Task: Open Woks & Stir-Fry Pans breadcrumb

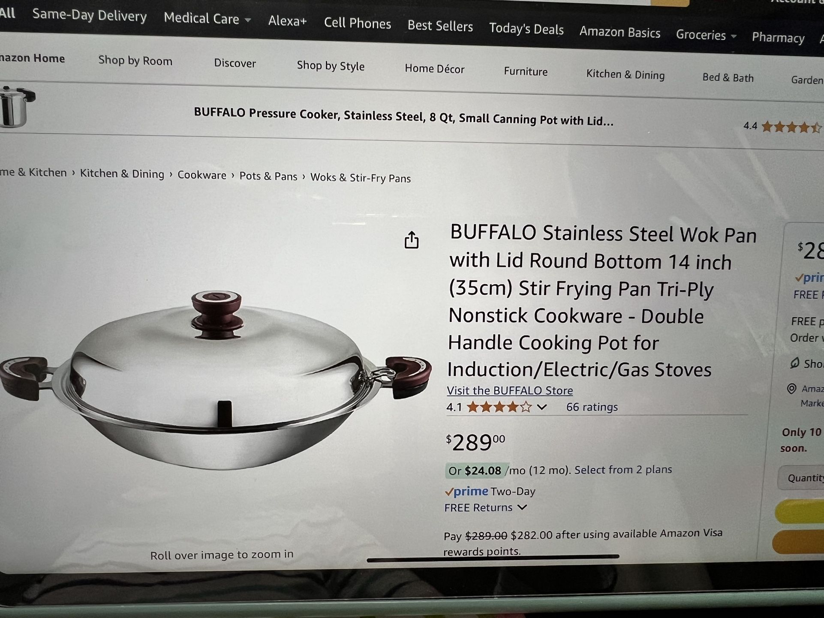Action: (x=360, y=177)
